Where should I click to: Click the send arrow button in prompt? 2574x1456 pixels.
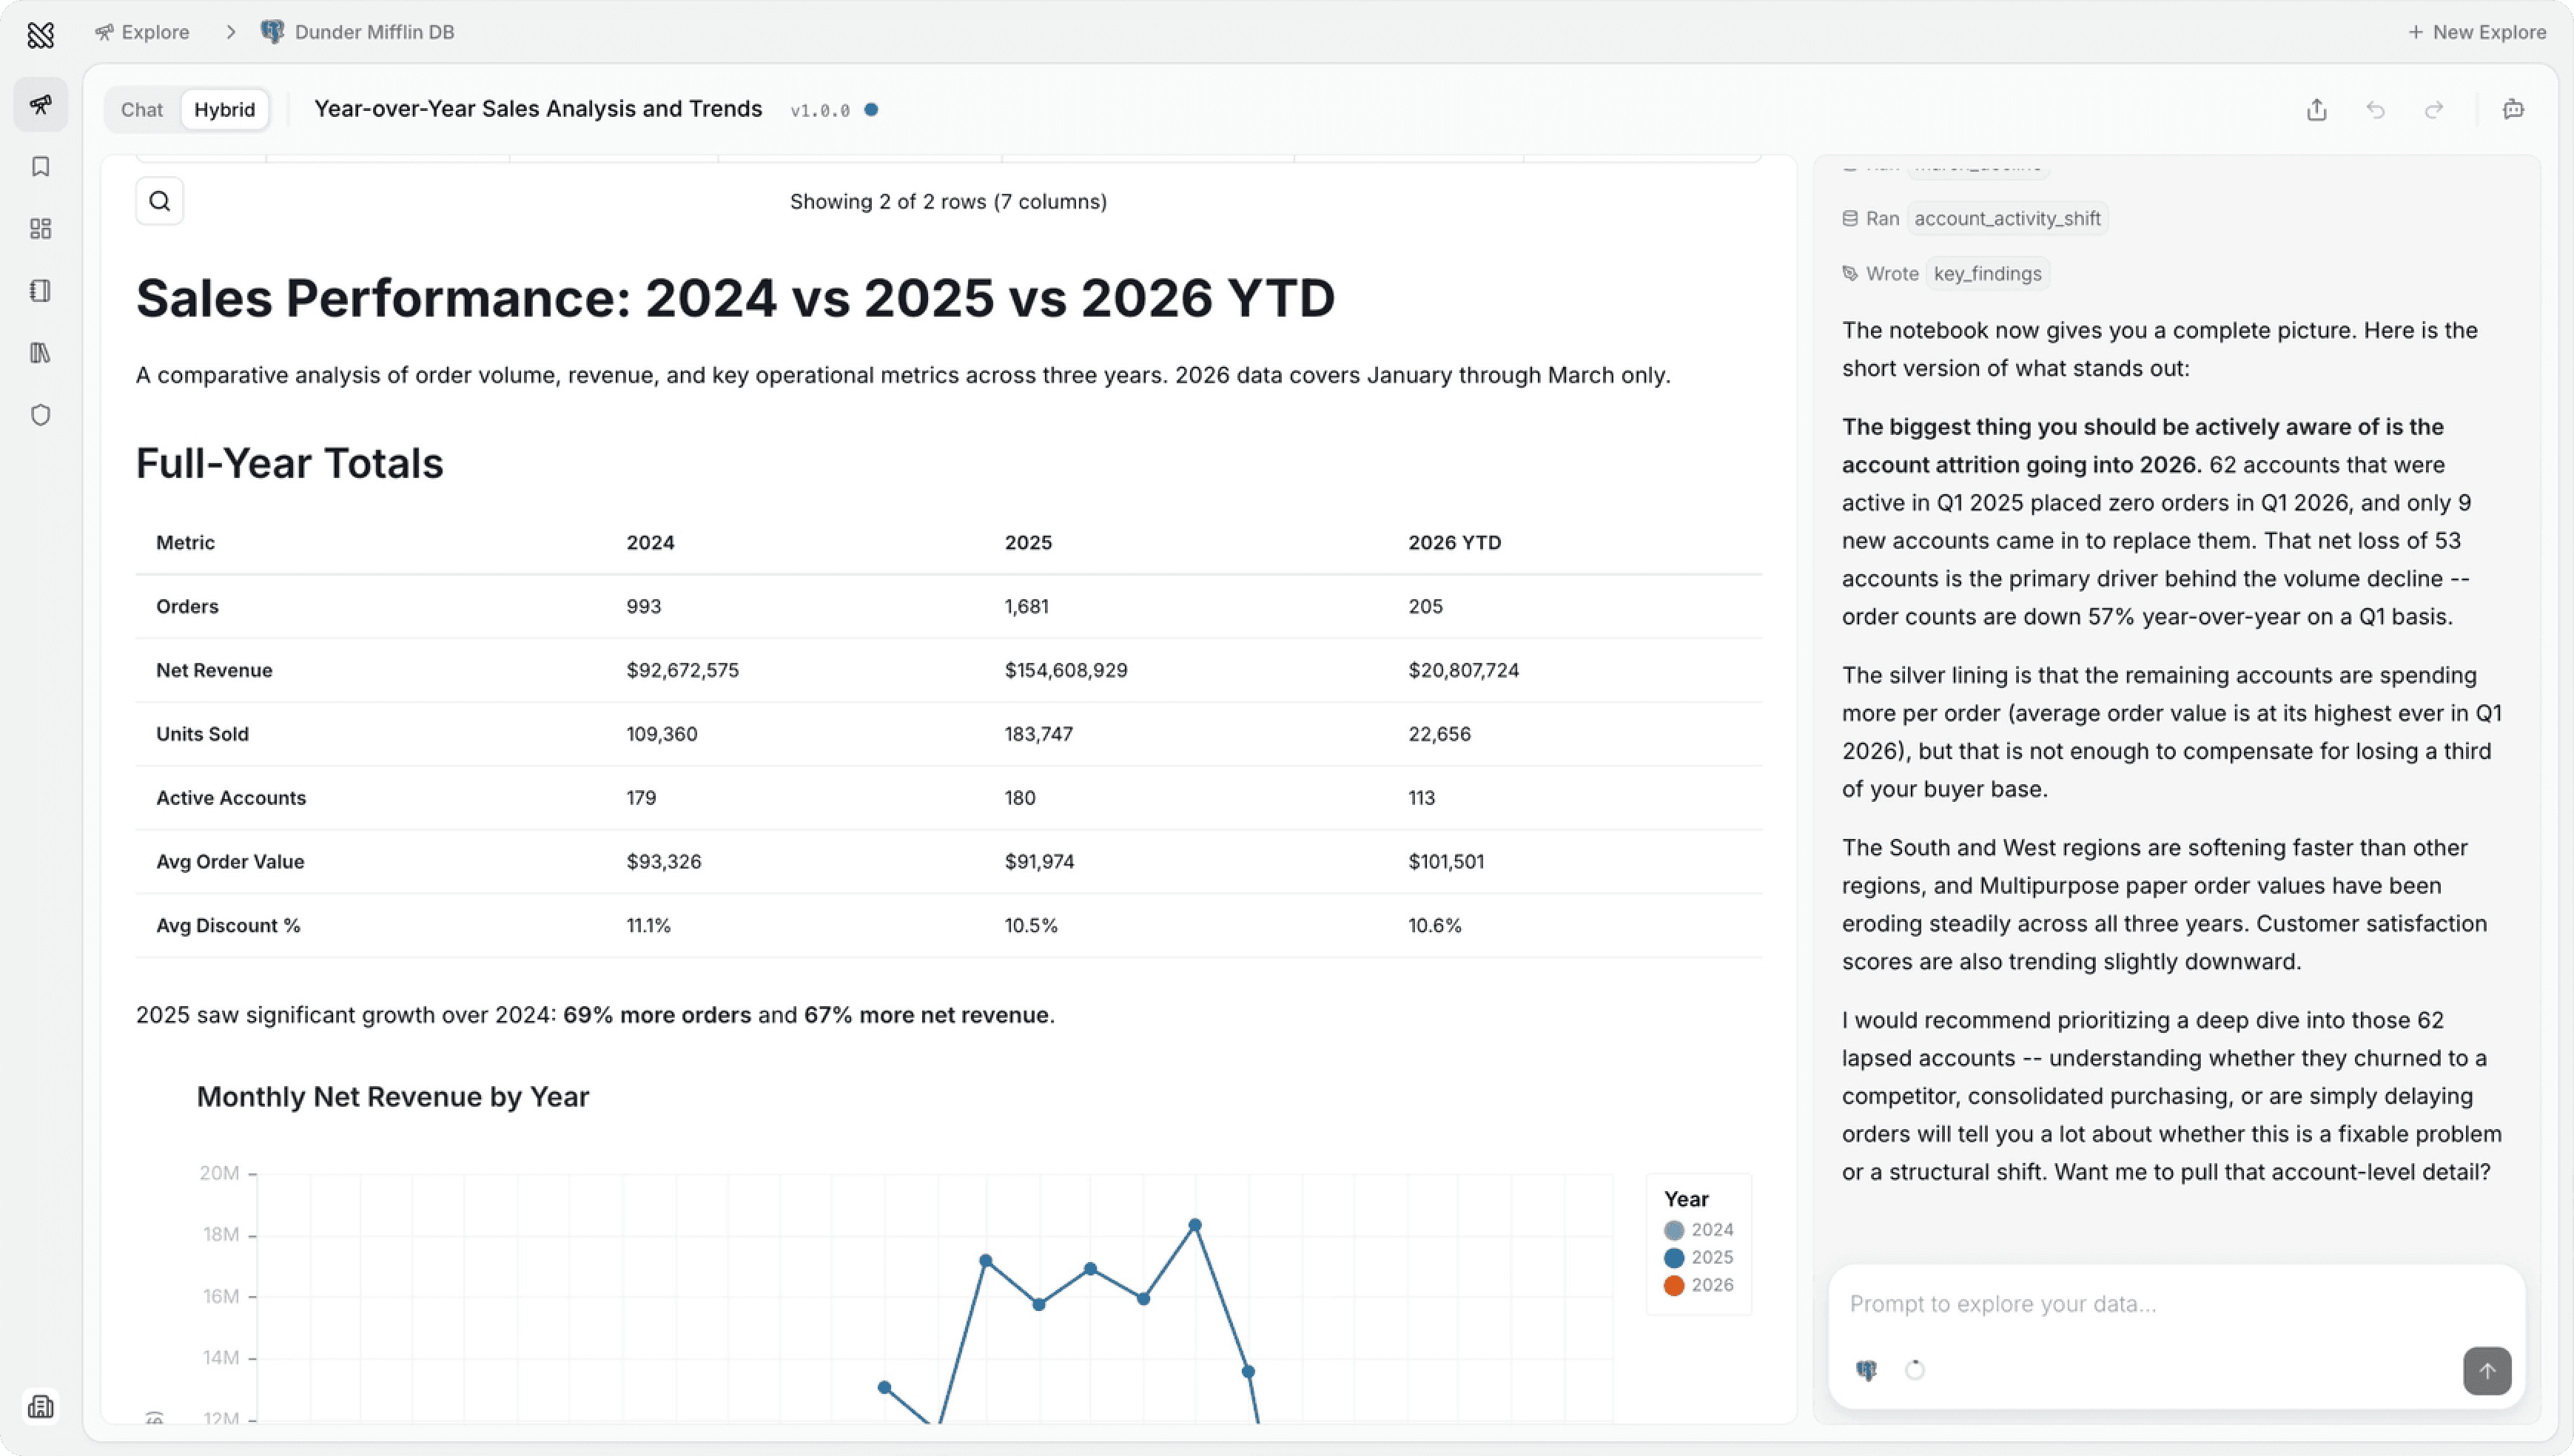click(x=2487, y=1371)
